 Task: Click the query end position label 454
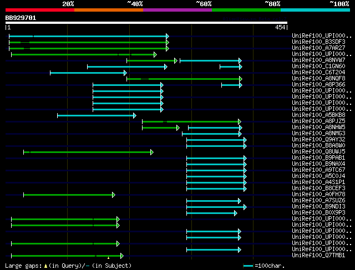click(280, 27)
